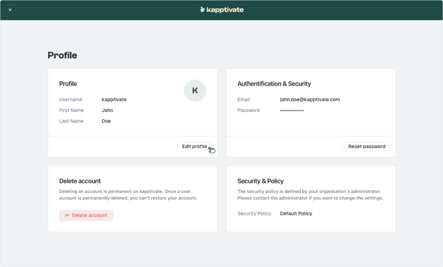Click the last name value Doe
The image size is (443, 267).
106,121
